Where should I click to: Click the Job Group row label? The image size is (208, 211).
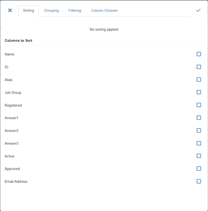tap(13, 93)
